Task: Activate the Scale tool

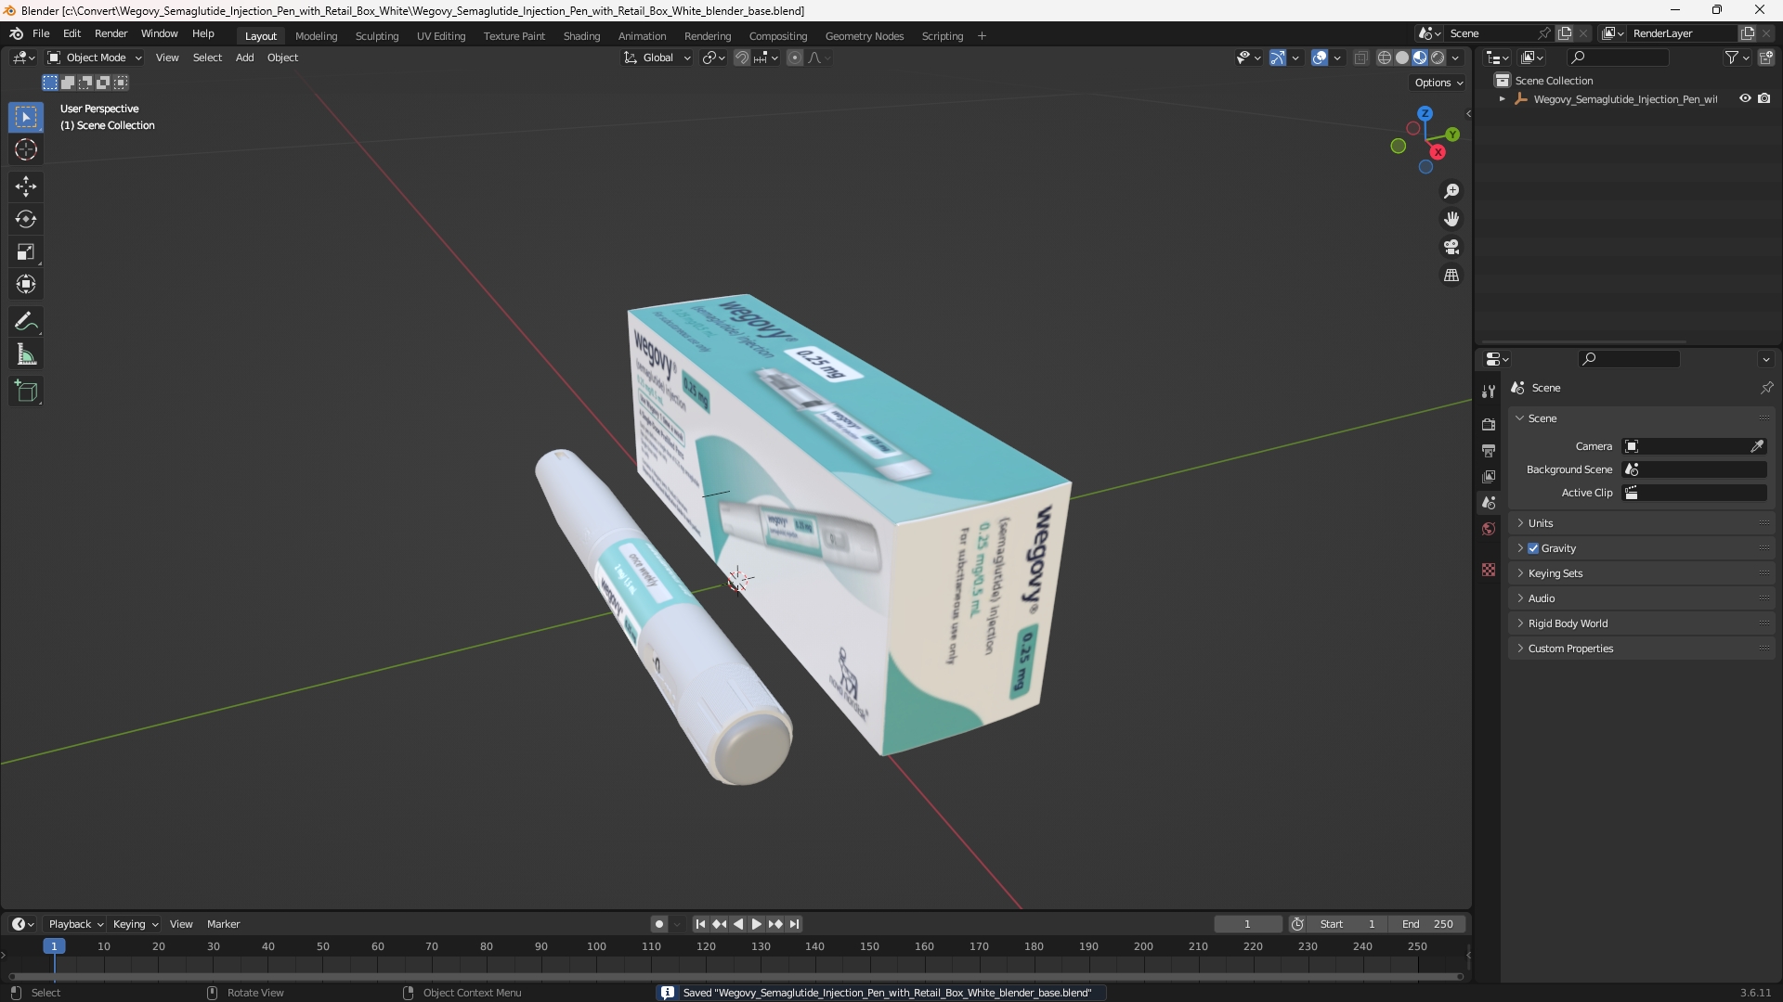Action: tap(26, 251)
